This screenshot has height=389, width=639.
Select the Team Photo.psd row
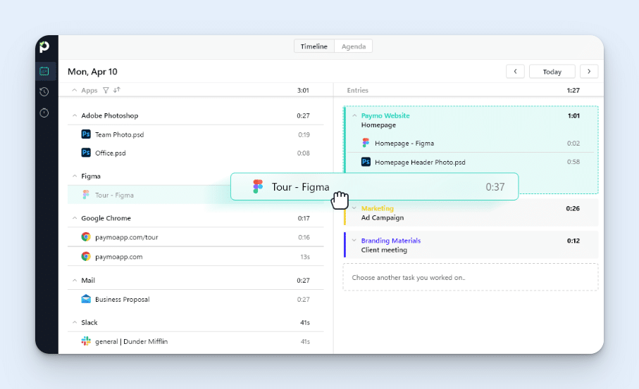coord(196,134)
